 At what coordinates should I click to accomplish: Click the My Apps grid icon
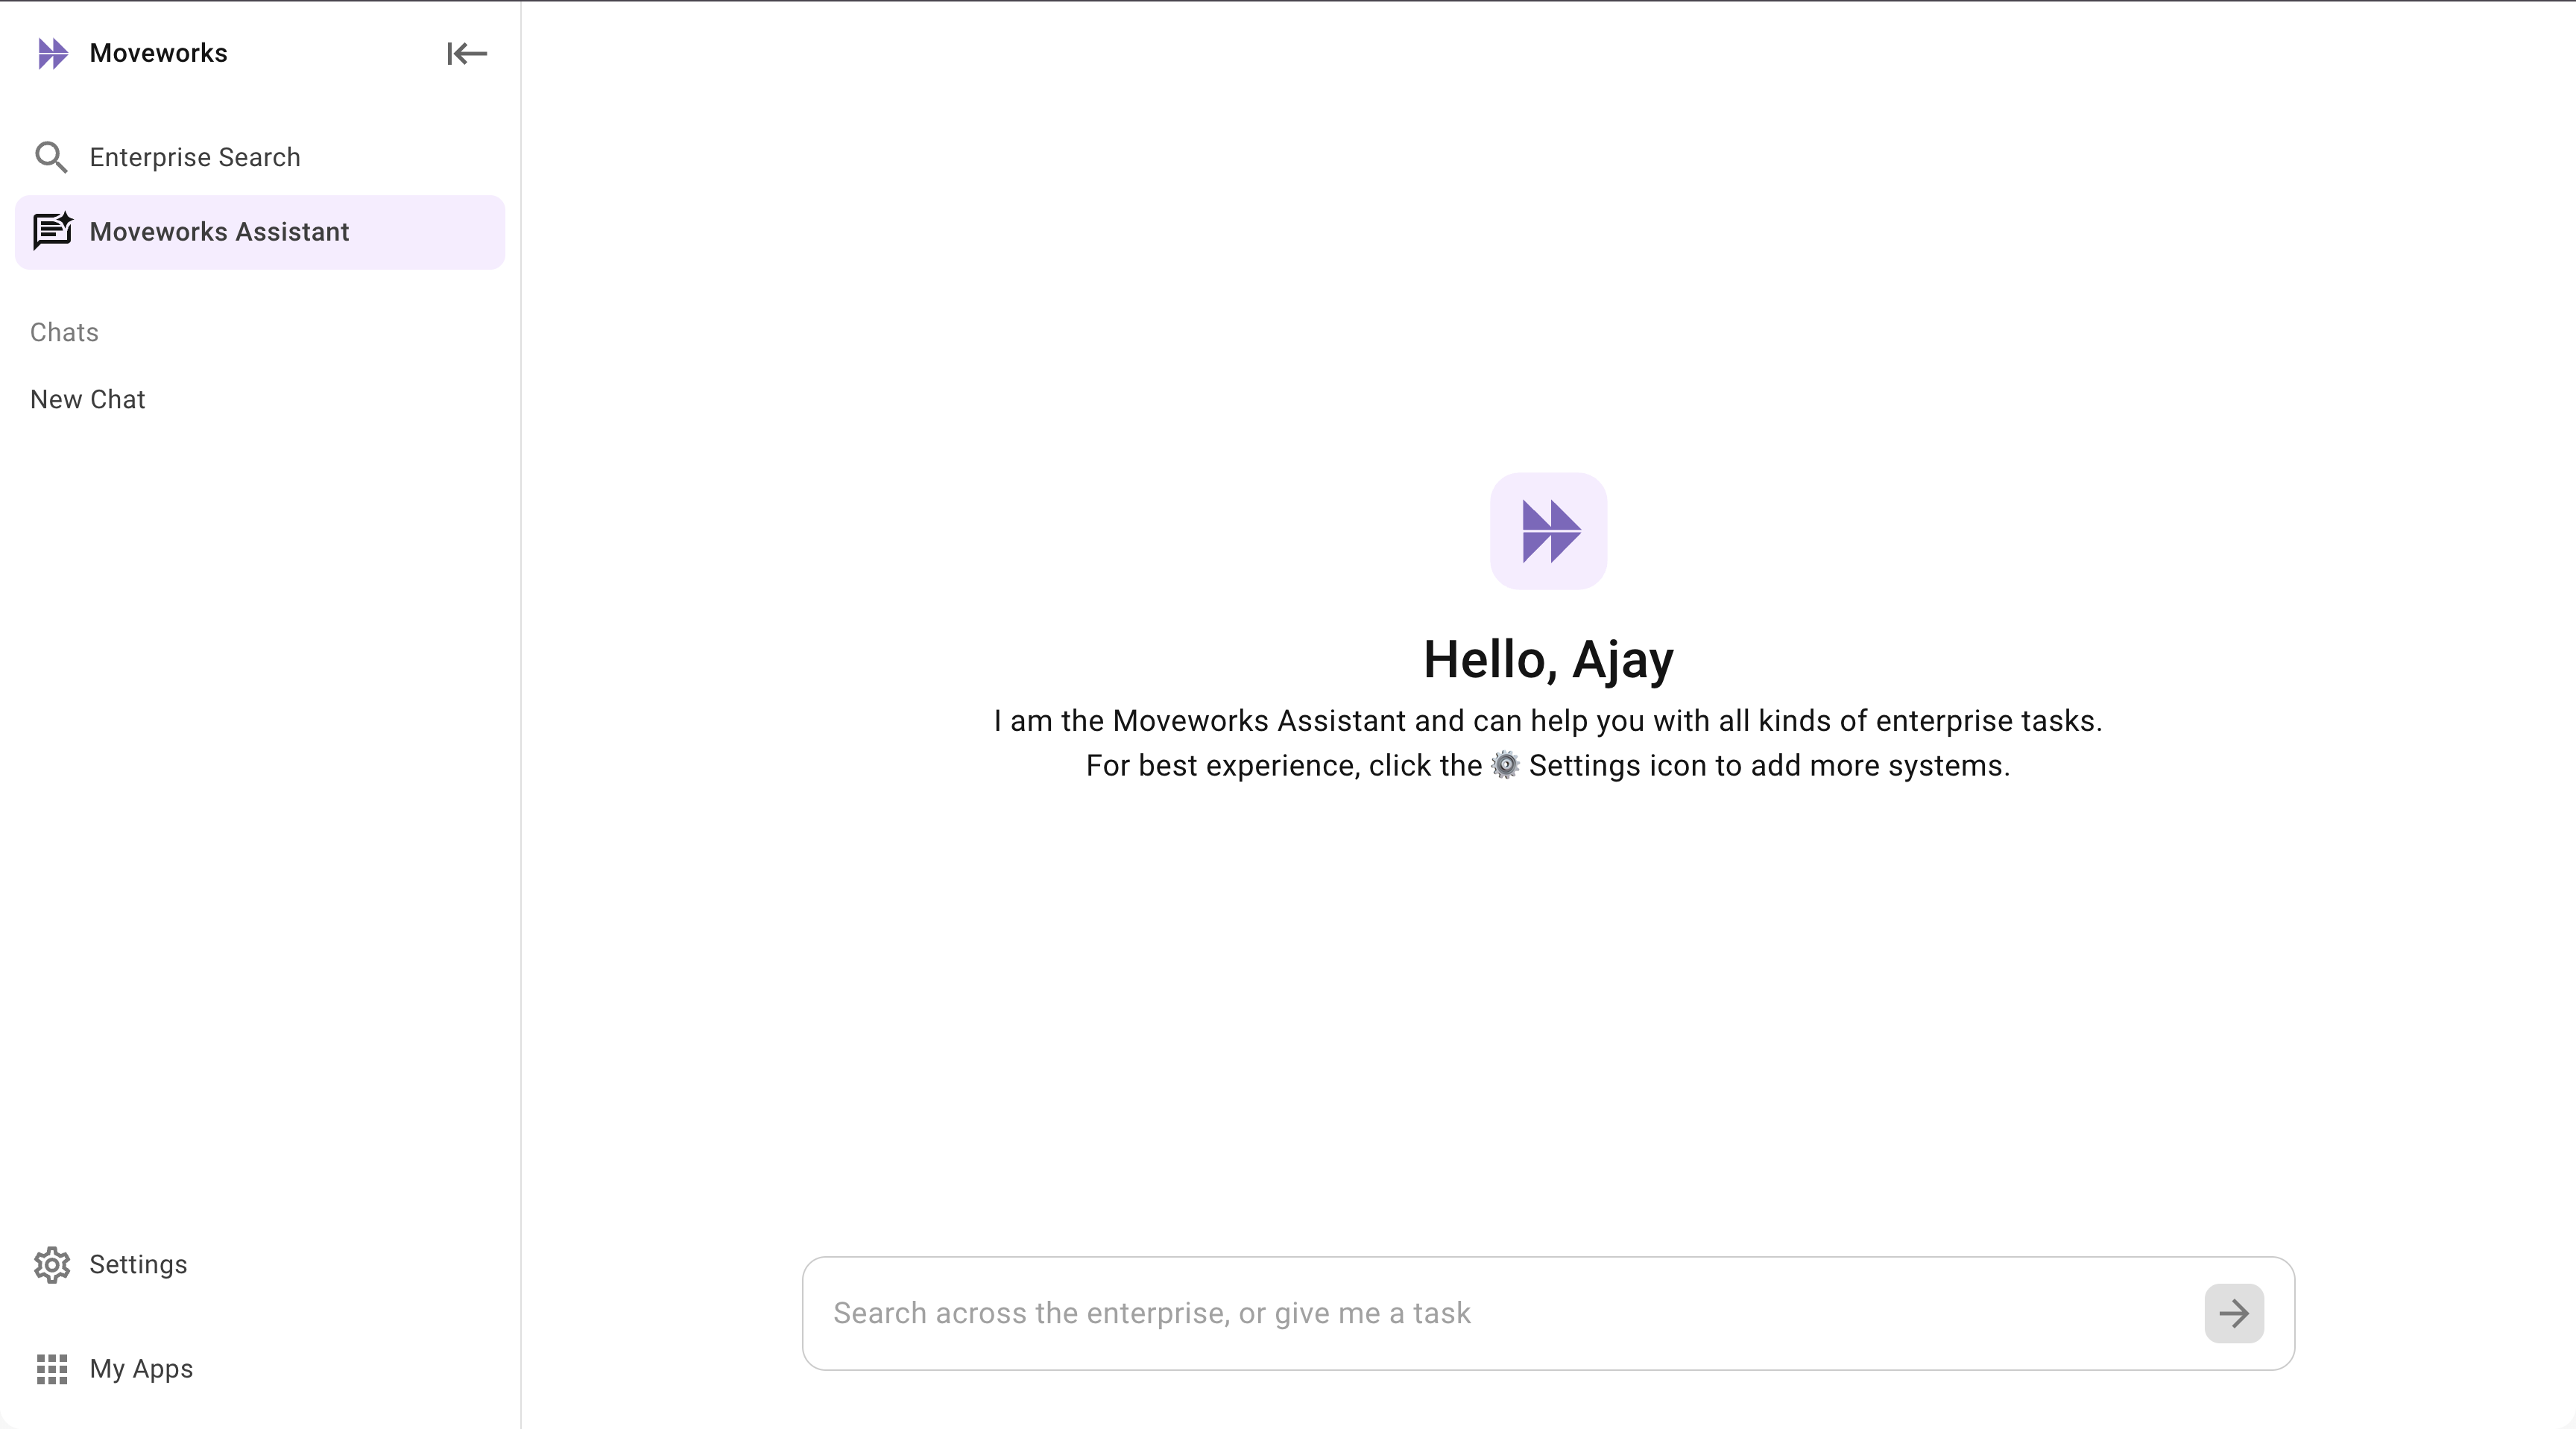[x=52, y=1369]
